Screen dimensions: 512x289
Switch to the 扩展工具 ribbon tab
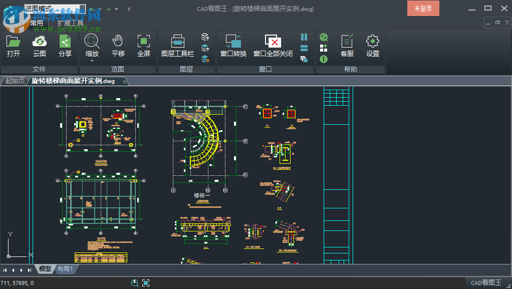[x=71, y=23]
